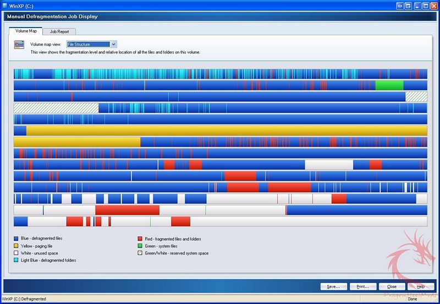This screenshot has height=304, width=440.
Task: Click the Save... button
Action: click(x=334, y=286)
